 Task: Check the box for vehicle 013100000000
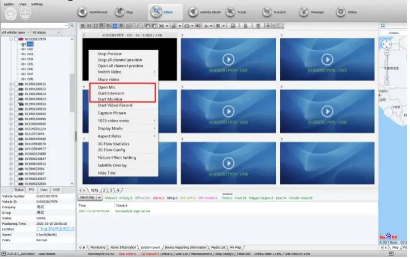coord(16,124)
